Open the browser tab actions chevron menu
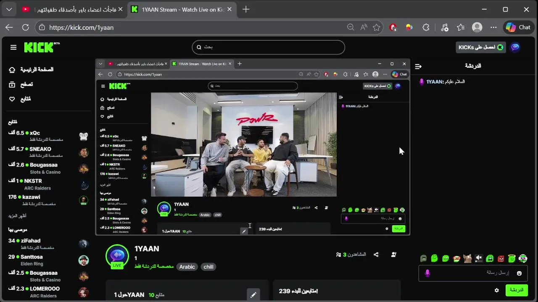The width and height of the screenshot is (538, 302). 9,9
